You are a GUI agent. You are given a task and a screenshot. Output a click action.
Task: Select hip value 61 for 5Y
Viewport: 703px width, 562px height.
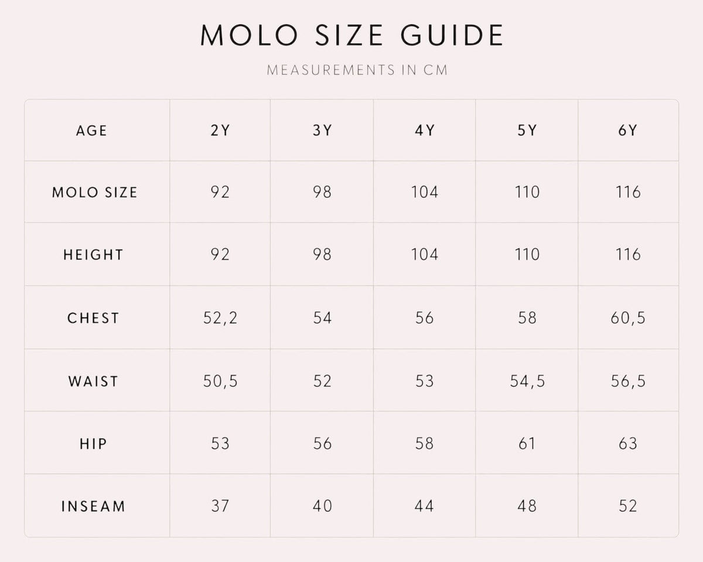[527, 444]
